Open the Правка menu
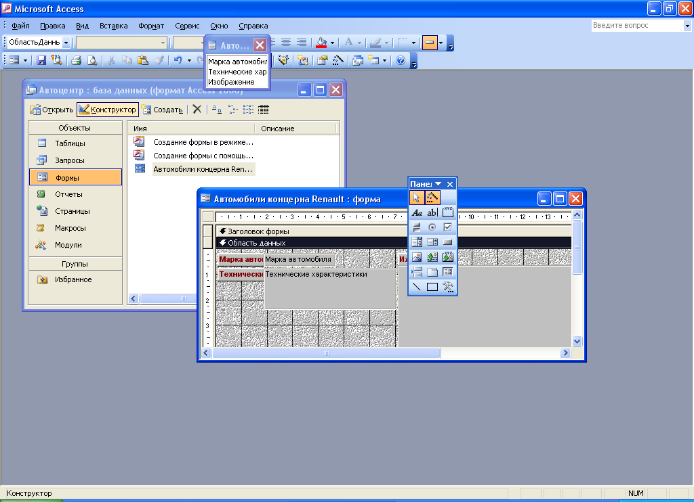The width and height of the screenshot is (694, 502). pyautogui.click(x=53, y=26)
